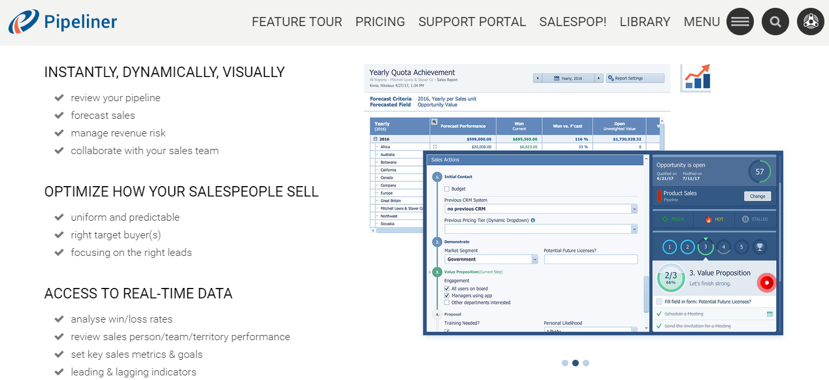829x380 pixels.
Task: Open PRICING menu item
Action: click(x=380, y=22)
